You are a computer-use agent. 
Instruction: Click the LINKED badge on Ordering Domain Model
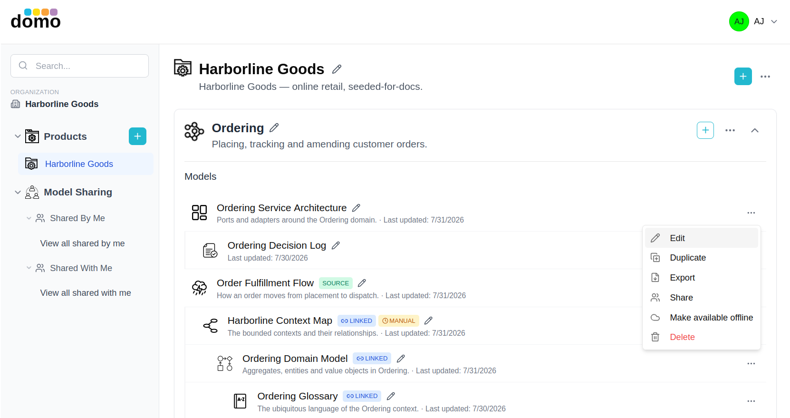pos(372,359)
